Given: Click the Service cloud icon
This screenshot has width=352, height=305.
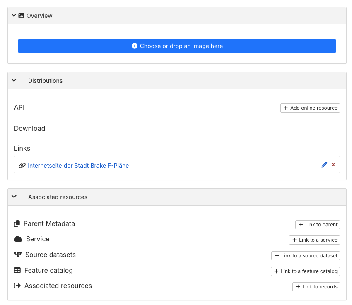Looking at the screenshot, I should [x=18, y=239].
